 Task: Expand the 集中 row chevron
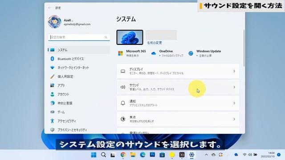pos(234,119)
